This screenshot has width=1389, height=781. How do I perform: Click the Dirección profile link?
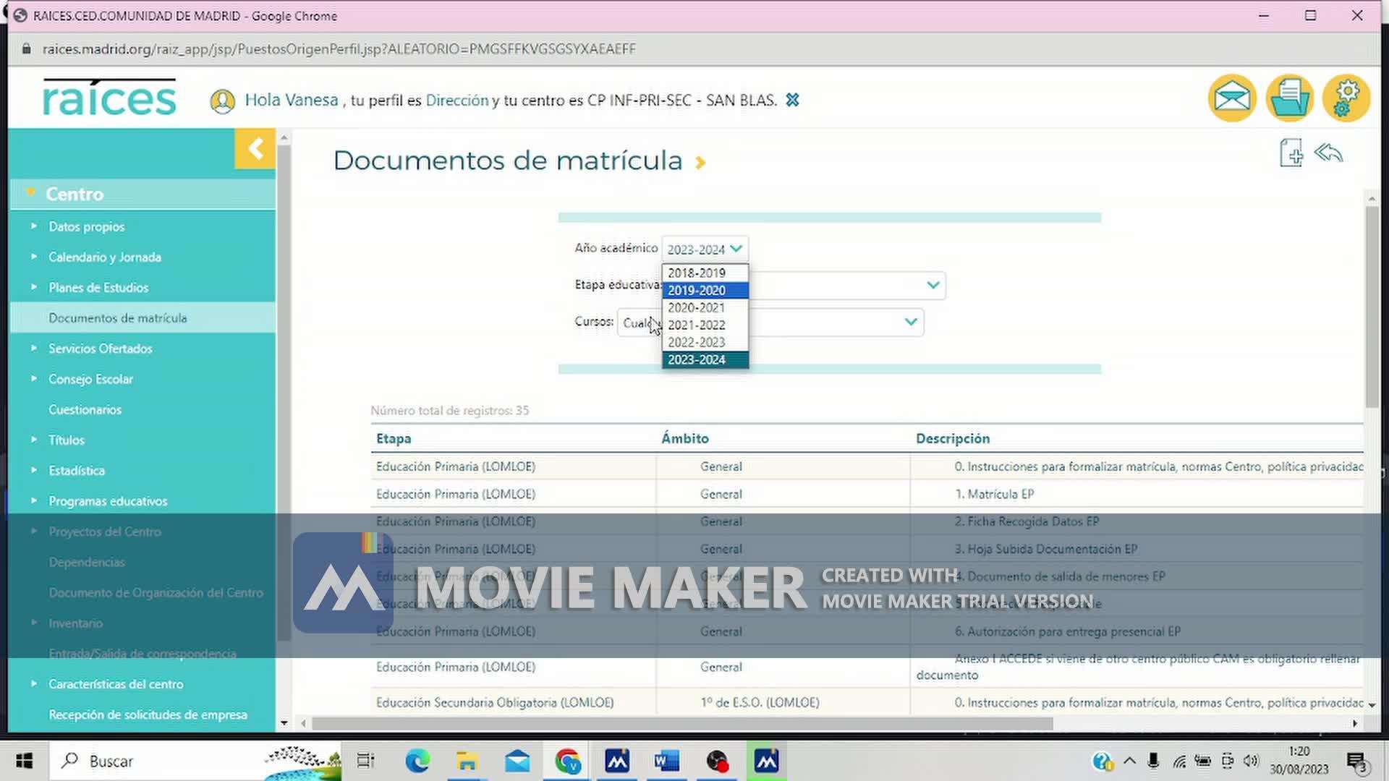(x=457, y=101)
